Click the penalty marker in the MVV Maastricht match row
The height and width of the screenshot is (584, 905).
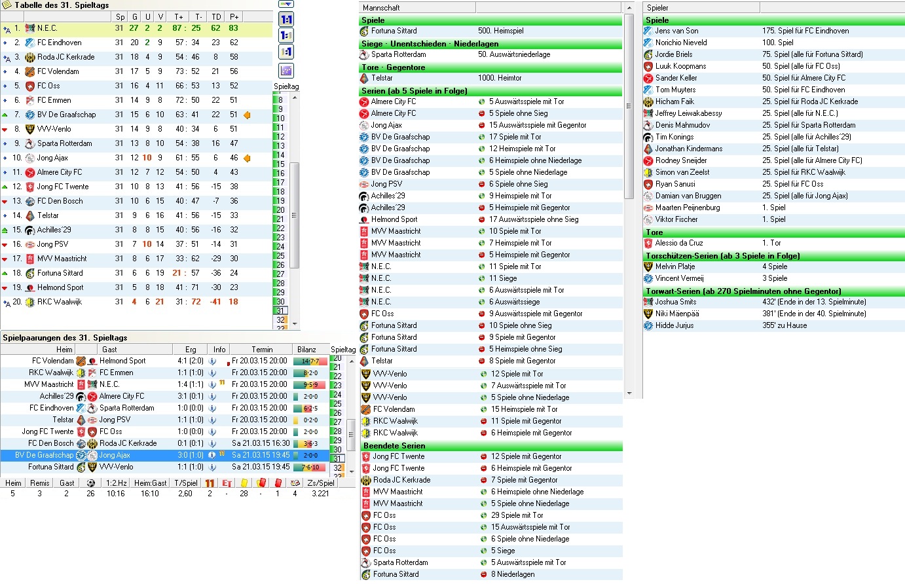point(222,383)
